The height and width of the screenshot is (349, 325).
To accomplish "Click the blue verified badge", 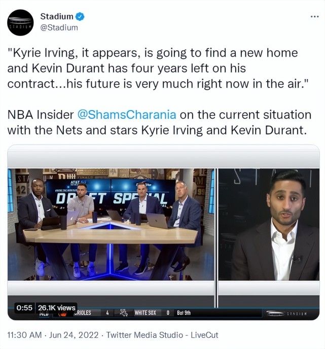I will tap(80, 16).
